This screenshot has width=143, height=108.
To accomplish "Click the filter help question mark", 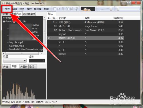I will click(44, 61).
